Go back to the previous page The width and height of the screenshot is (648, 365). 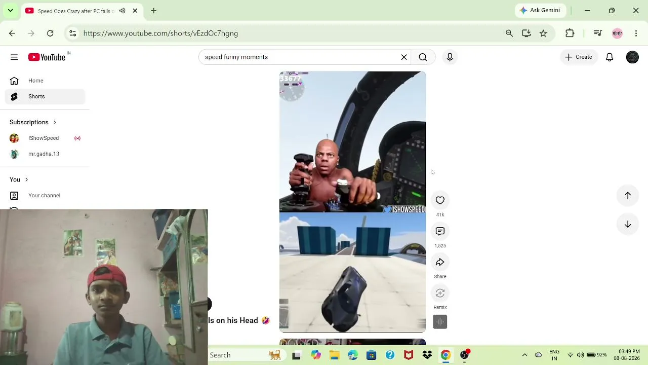tap(12, 33)
